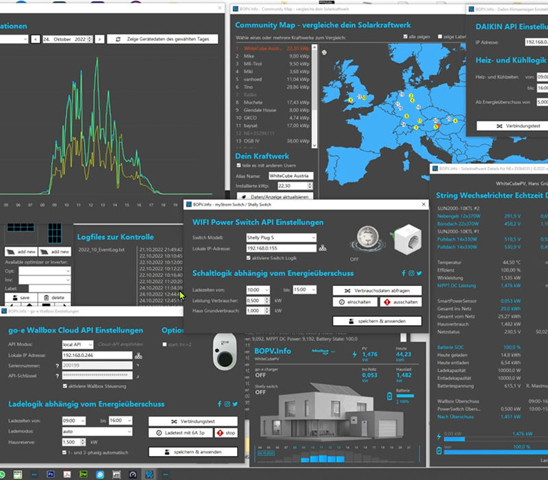Viewport: 548px width, 480px height.
Task: Open Twitter icon in WIFI Power Switch window
Action: pyautogui.click(x=419, y=273)
